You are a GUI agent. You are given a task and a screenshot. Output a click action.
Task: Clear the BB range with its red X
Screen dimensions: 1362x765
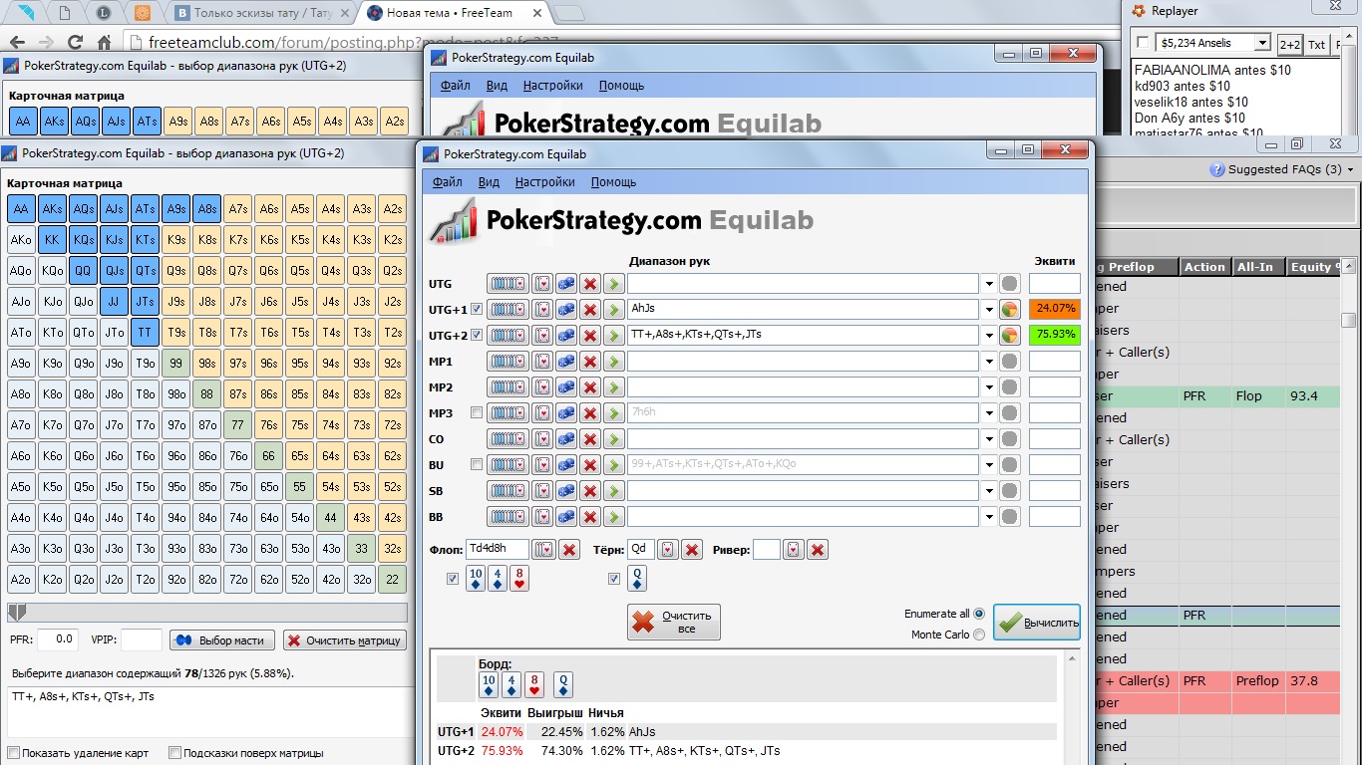click(x=590, y=517)
